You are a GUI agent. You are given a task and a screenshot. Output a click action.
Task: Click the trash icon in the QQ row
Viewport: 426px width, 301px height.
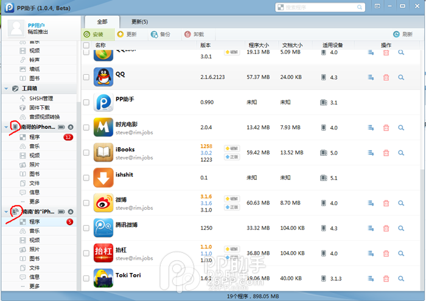[386, 77]
